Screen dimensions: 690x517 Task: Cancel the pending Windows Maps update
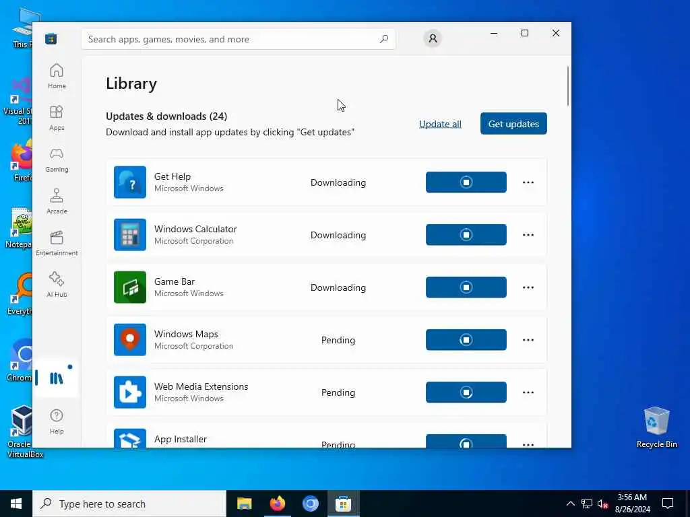tap(466, 340)
